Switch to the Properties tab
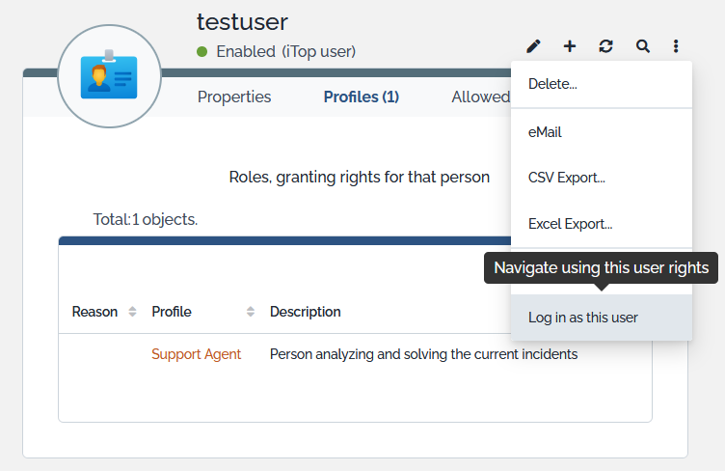The height and width of the screenshot is (471, 725). [x=234, y=97]
